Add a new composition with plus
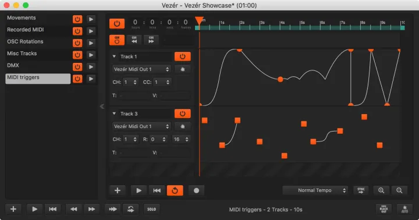Screen dimensions: 419x220 tap(13, 209)
